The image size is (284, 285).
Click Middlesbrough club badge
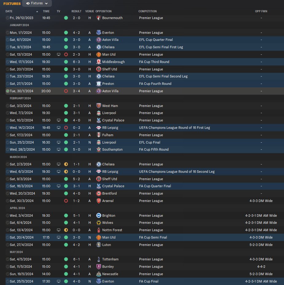[99, 62]
